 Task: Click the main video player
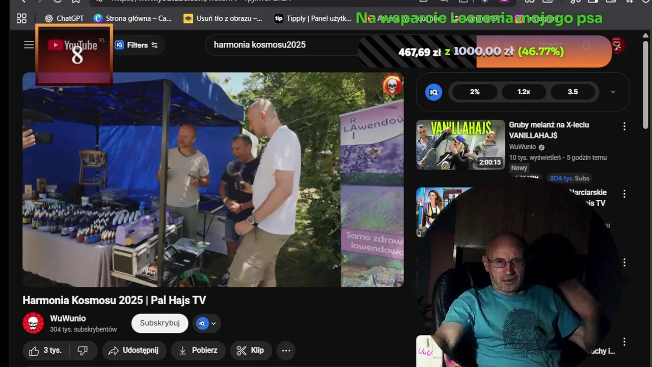tap(213, 179)
